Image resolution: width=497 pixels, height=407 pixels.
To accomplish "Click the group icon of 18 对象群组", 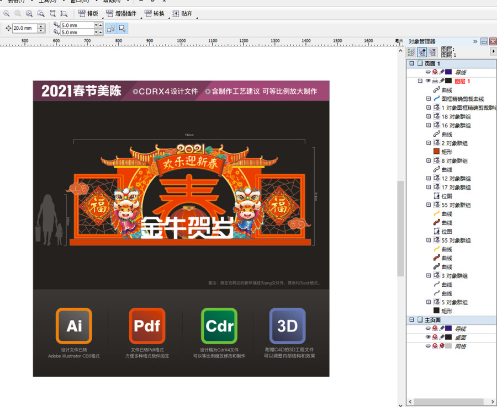I will [436, 116].
